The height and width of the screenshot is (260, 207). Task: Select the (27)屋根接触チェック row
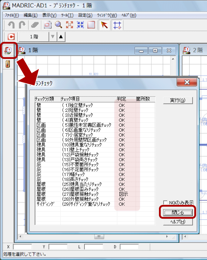[x=95, y=194]
